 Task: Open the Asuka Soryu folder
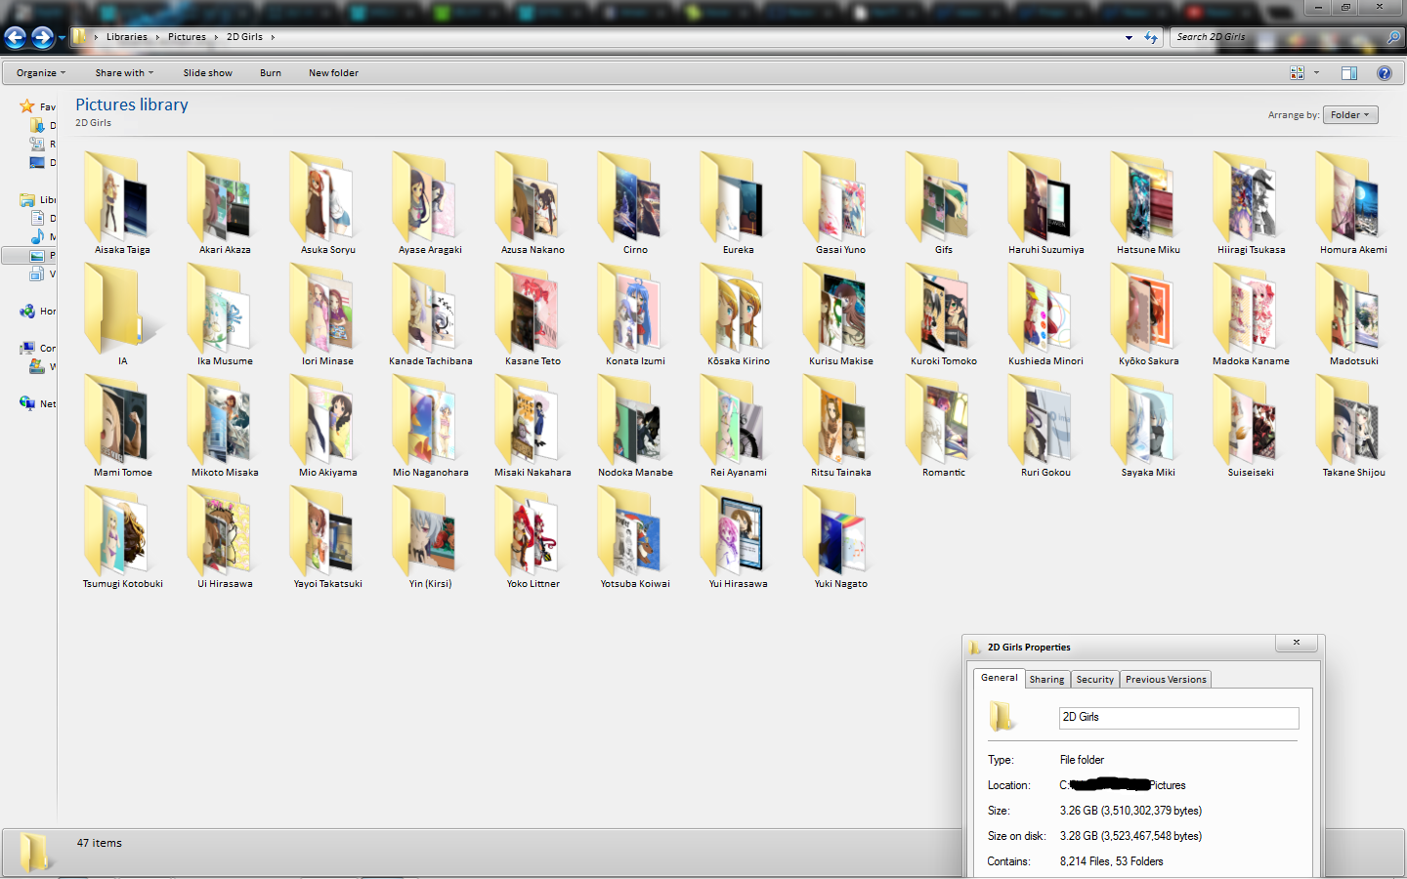coord(327,203)
